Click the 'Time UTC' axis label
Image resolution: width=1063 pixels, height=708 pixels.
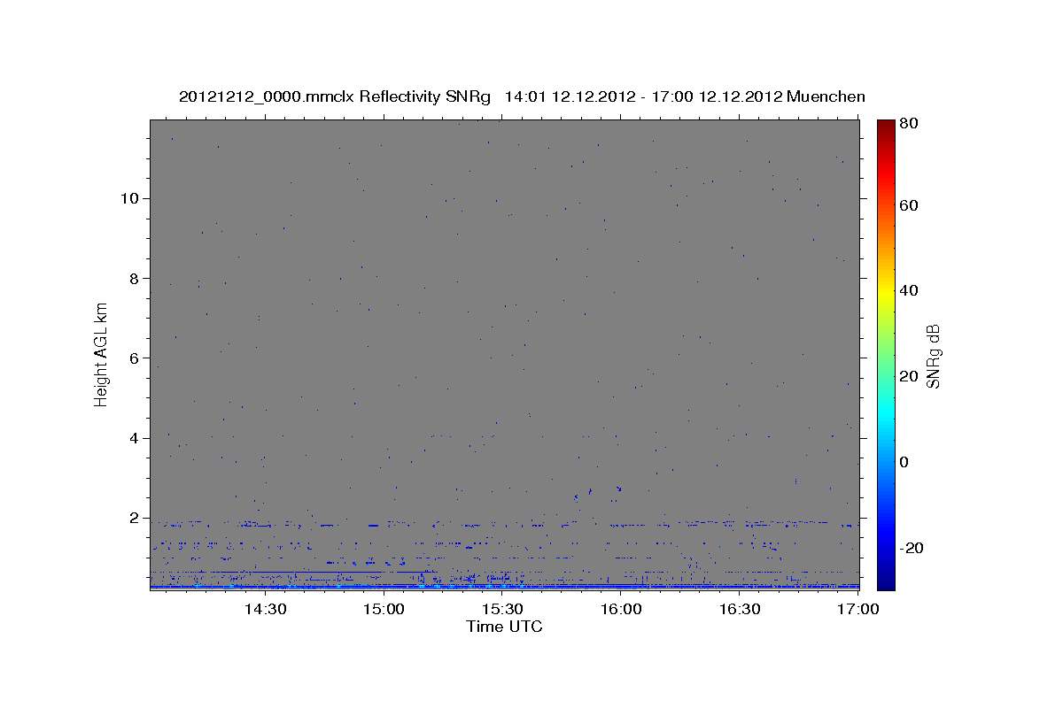click(x=504, y=627)
